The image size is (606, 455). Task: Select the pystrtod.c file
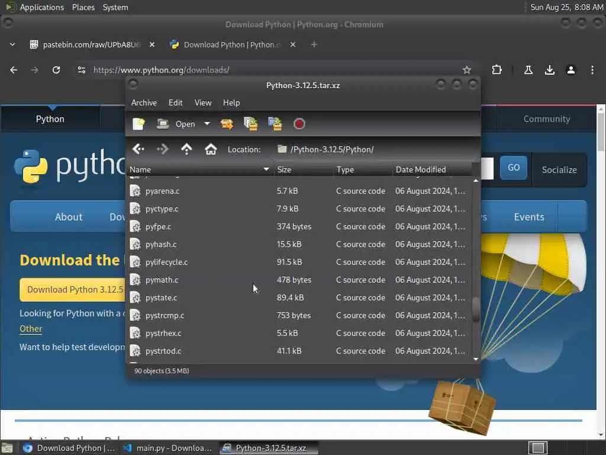click(x=299, y=351)
